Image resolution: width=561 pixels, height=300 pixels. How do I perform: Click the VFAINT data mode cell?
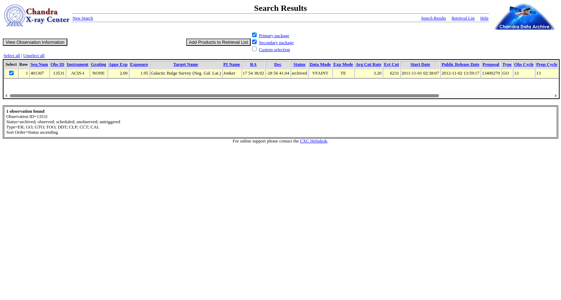[x=320, y=73]
